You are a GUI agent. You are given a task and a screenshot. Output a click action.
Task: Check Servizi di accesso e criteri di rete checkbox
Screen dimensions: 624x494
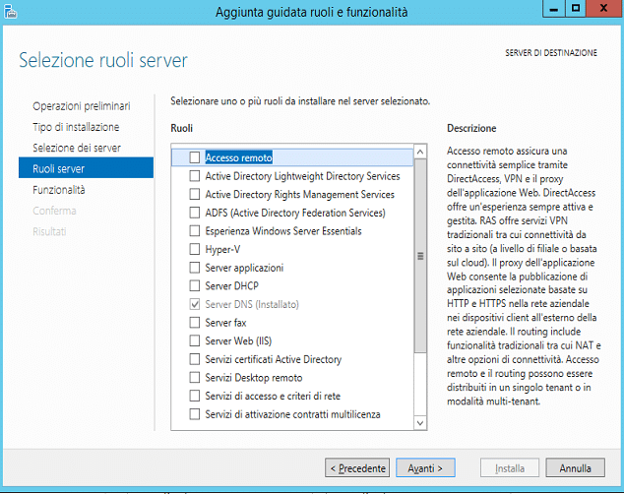[x=195, y=396]
